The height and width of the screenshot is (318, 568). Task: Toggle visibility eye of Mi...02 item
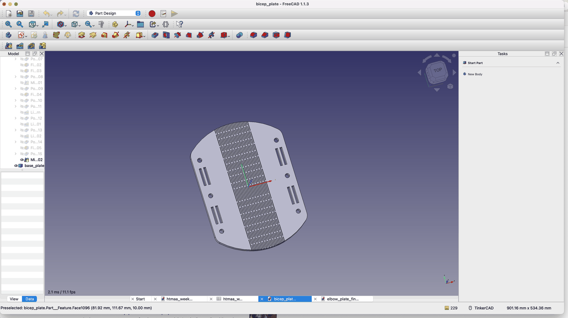22,160
